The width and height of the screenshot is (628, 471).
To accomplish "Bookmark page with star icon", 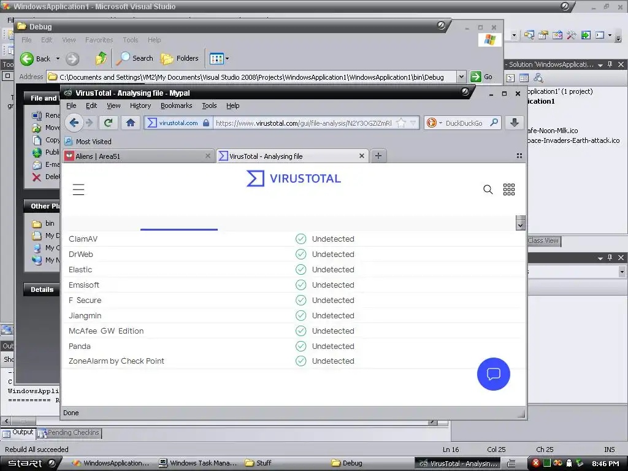I will [x=401, y=123].
